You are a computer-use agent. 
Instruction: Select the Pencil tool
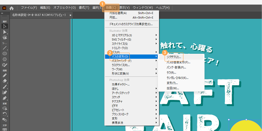(5, 75)
